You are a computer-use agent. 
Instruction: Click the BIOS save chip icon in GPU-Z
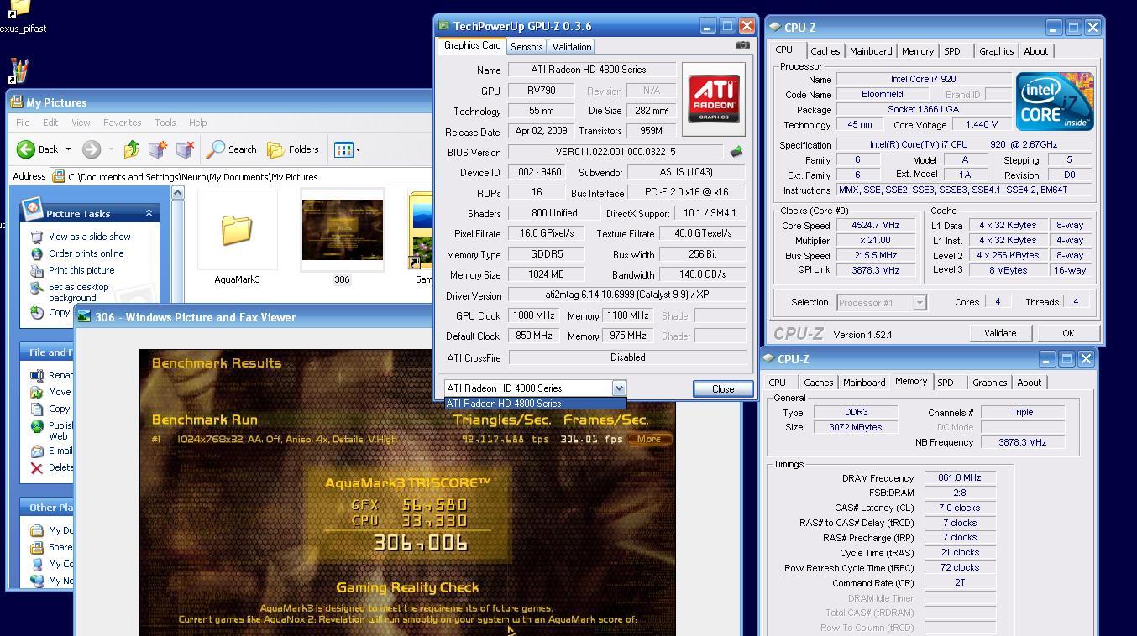pos(736,152)
